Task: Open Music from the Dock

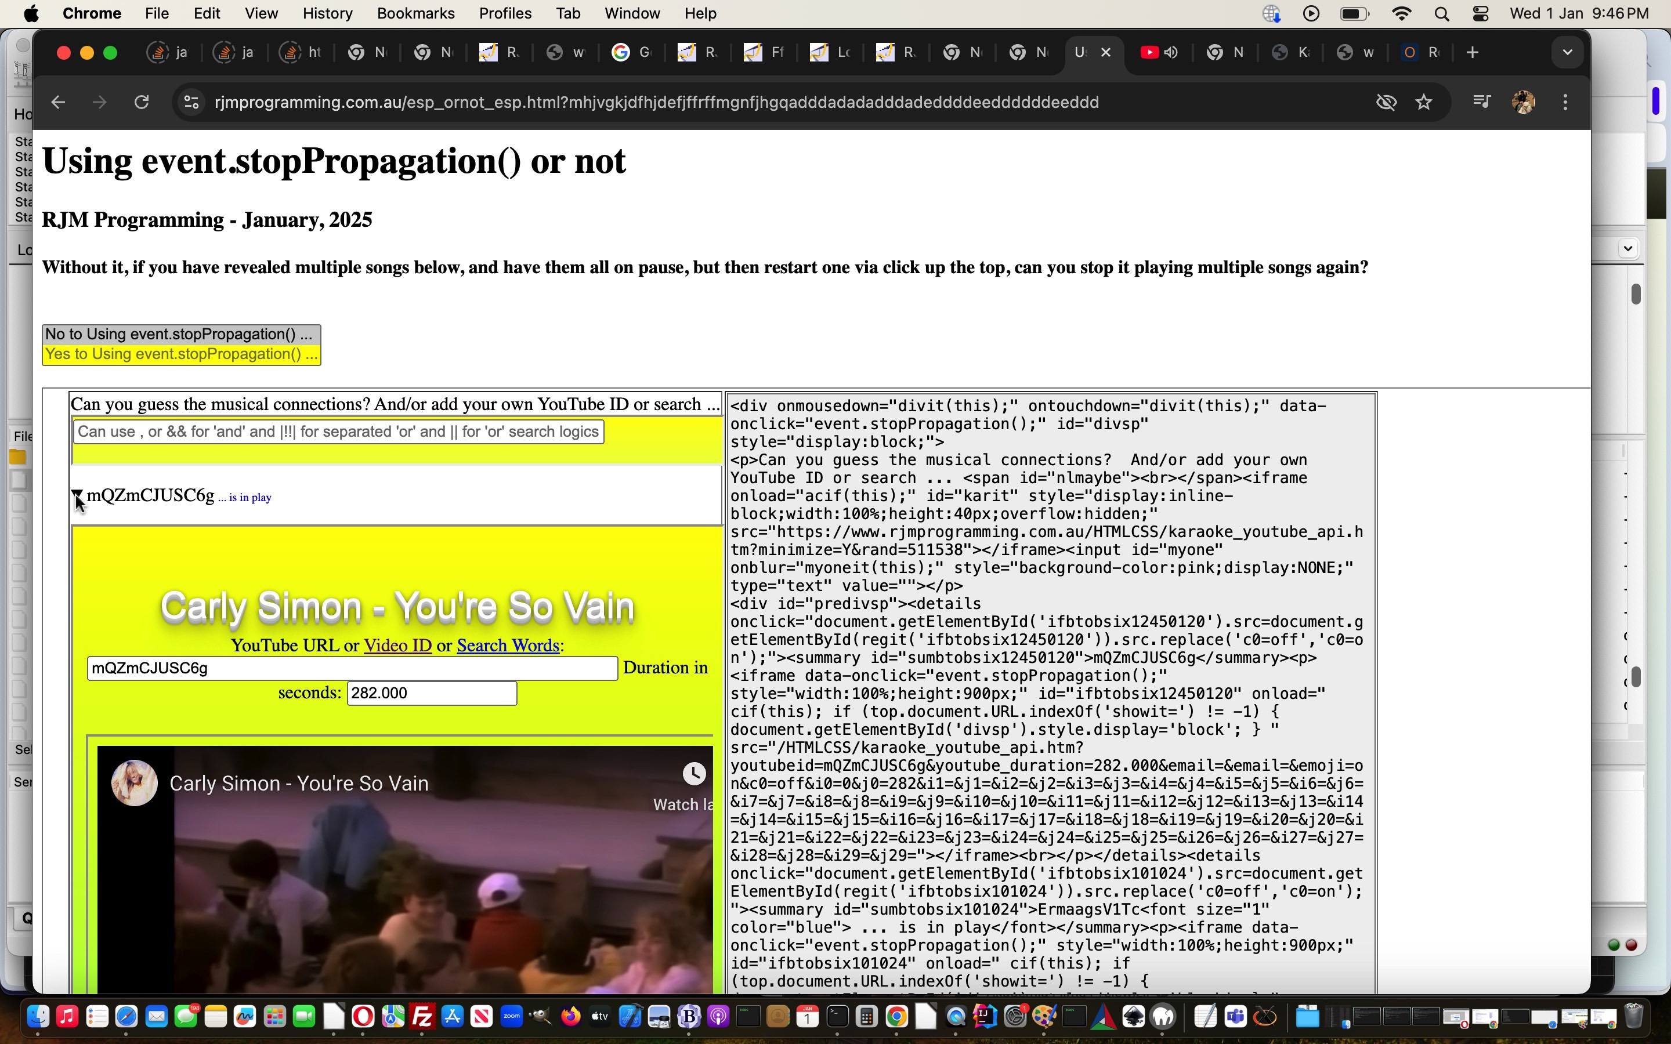Action: pyautogui.click(x=68, y=1017)
